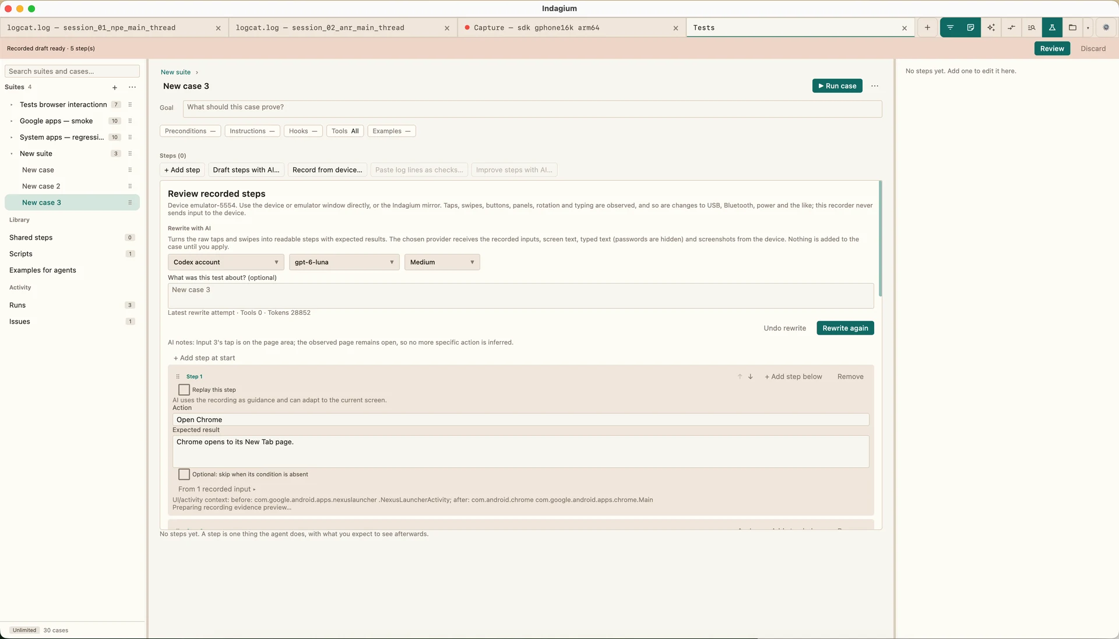
Task: Open the New case 3 ellipsis menu
Action: point(875,86)
